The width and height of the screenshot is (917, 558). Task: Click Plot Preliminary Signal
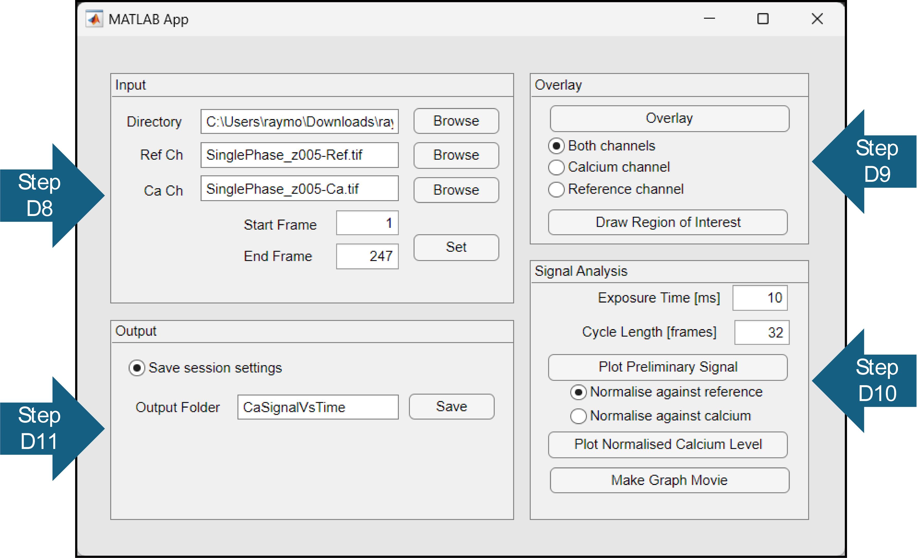point(668,367)
